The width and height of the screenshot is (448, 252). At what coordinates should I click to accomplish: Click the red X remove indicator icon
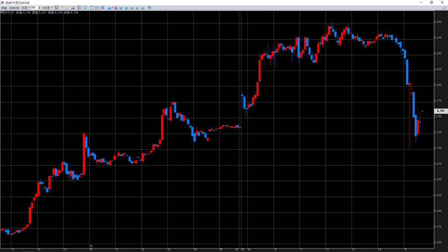coord(116,8)
